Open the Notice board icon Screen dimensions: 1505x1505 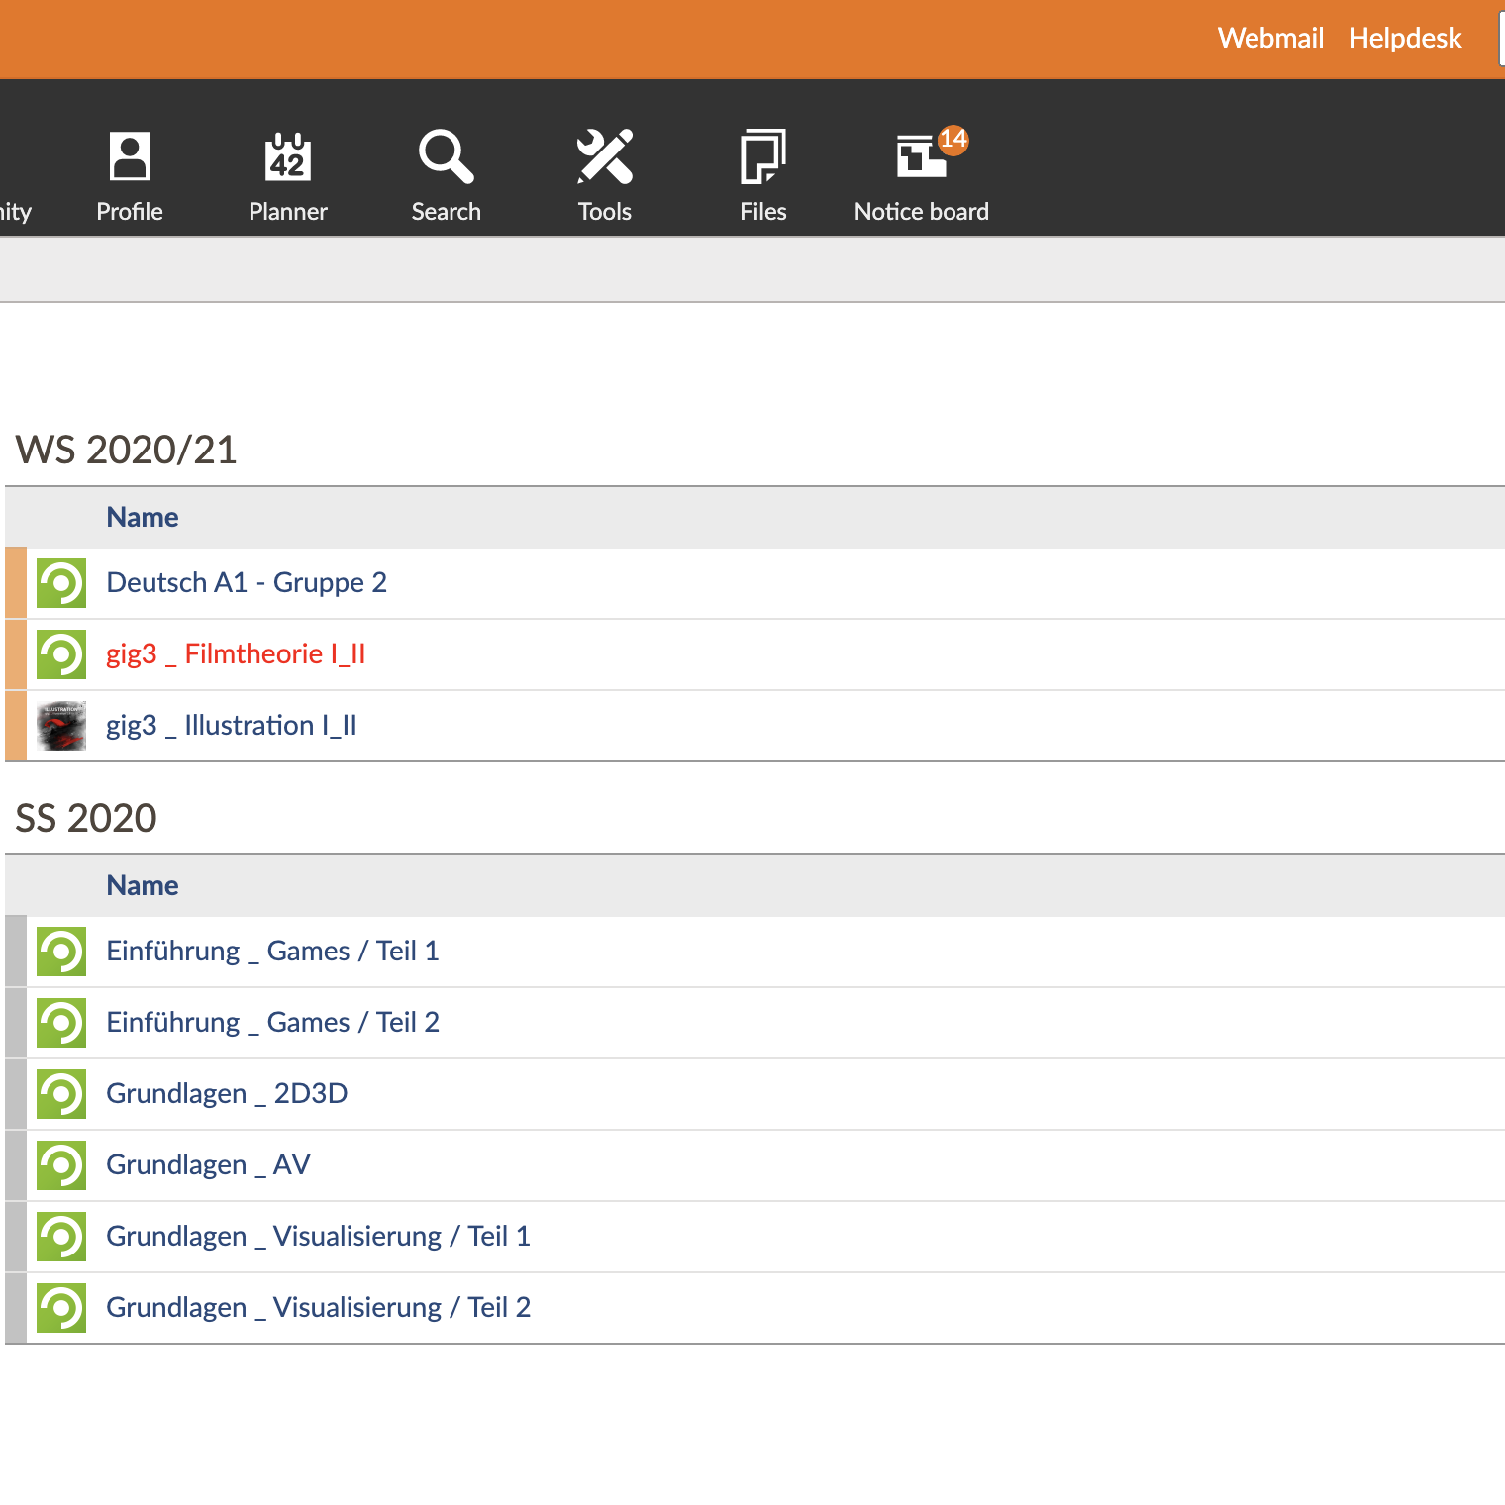pos(919,158)
